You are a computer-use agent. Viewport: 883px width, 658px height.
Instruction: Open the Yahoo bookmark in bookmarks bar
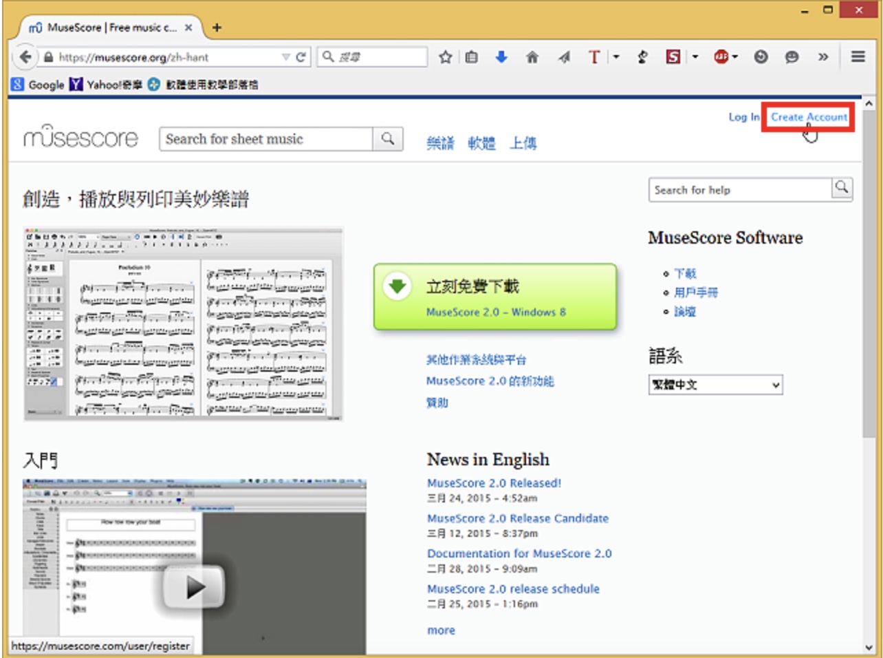click(x=106, y=85)
